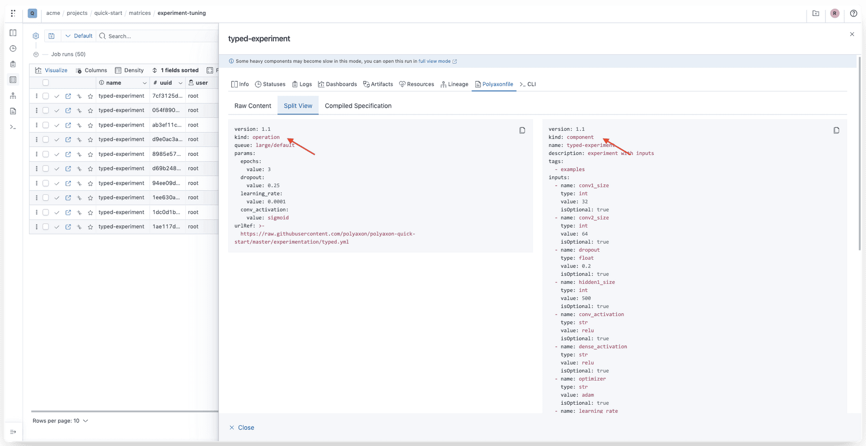Copy the component YAML using its copy icon
This screenshot has width=866, height=446.
click(x=837, y=130)
